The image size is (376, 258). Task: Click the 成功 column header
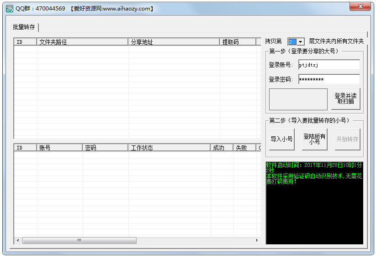pos(222,148)
